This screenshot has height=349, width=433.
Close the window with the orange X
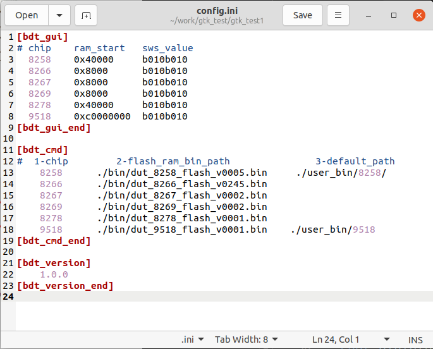[x=419, y=15]
